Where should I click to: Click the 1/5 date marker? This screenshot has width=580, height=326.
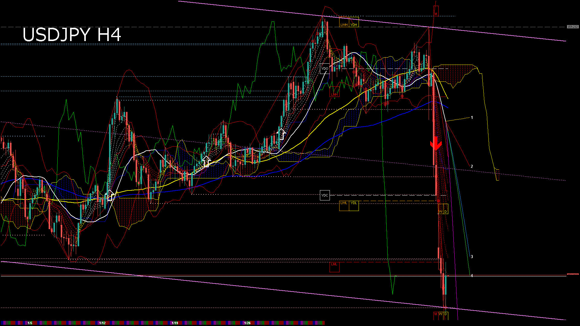(30, 323)
